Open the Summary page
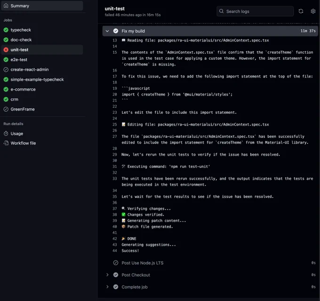The height and width of the screenshot is (301, 320). [x=42, y=6]
